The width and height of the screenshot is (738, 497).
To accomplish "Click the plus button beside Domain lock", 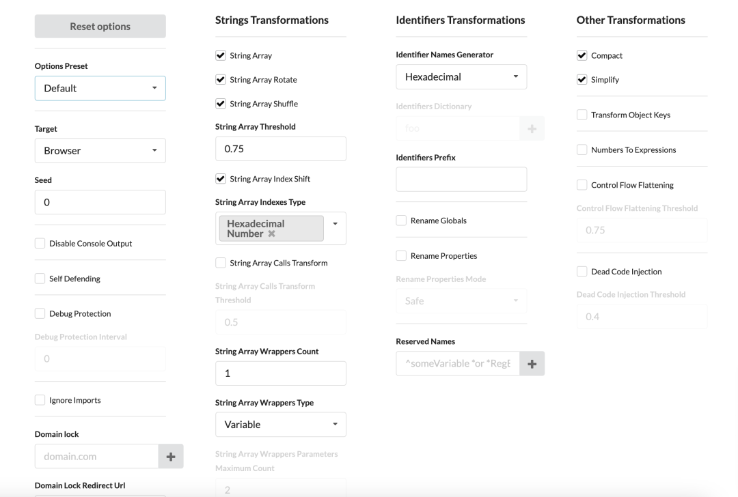I will coord(171,457).
